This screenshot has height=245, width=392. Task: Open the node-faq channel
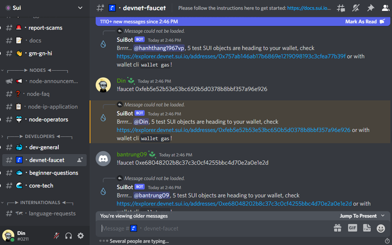coord(44,94)
